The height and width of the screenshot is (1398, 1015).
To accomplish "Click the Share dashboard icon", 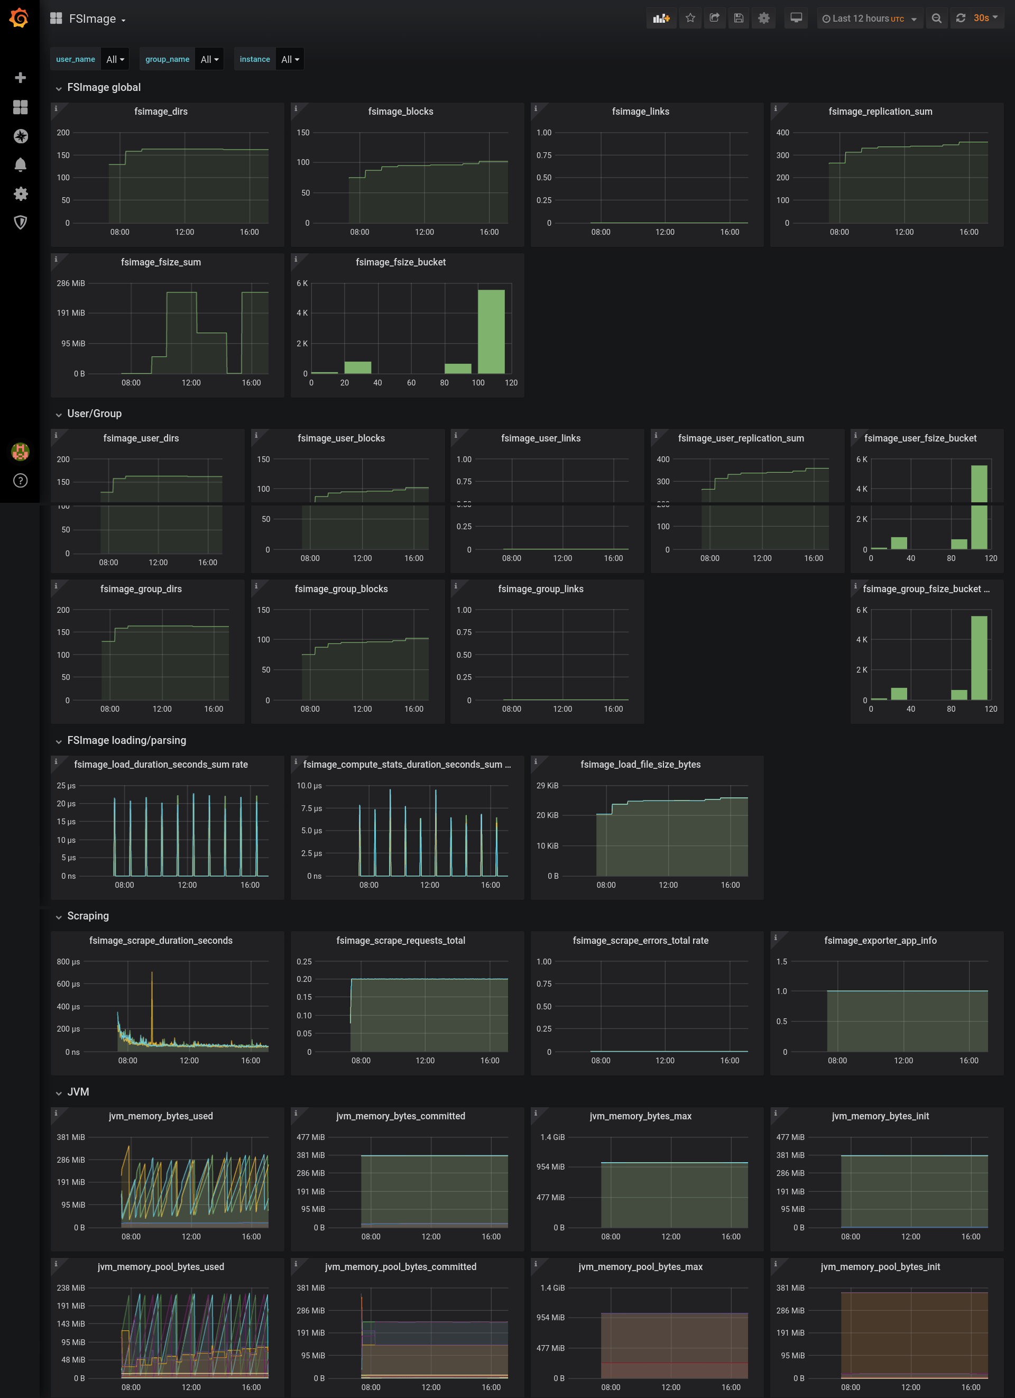I will pyautogui.click(x=714, y=19).
